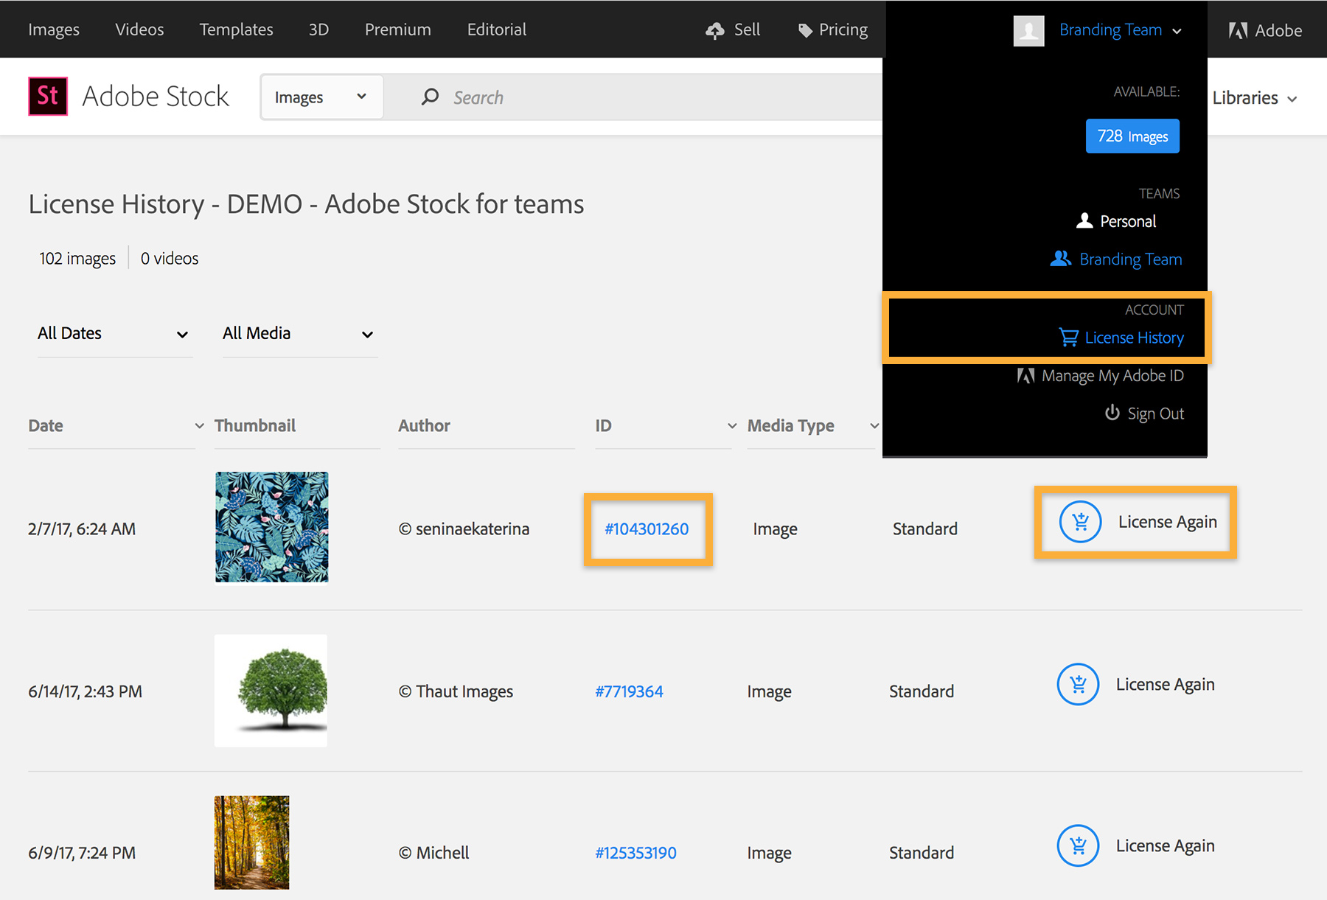Click the License Again cart icon for Michell

(x=1078, y=846)
